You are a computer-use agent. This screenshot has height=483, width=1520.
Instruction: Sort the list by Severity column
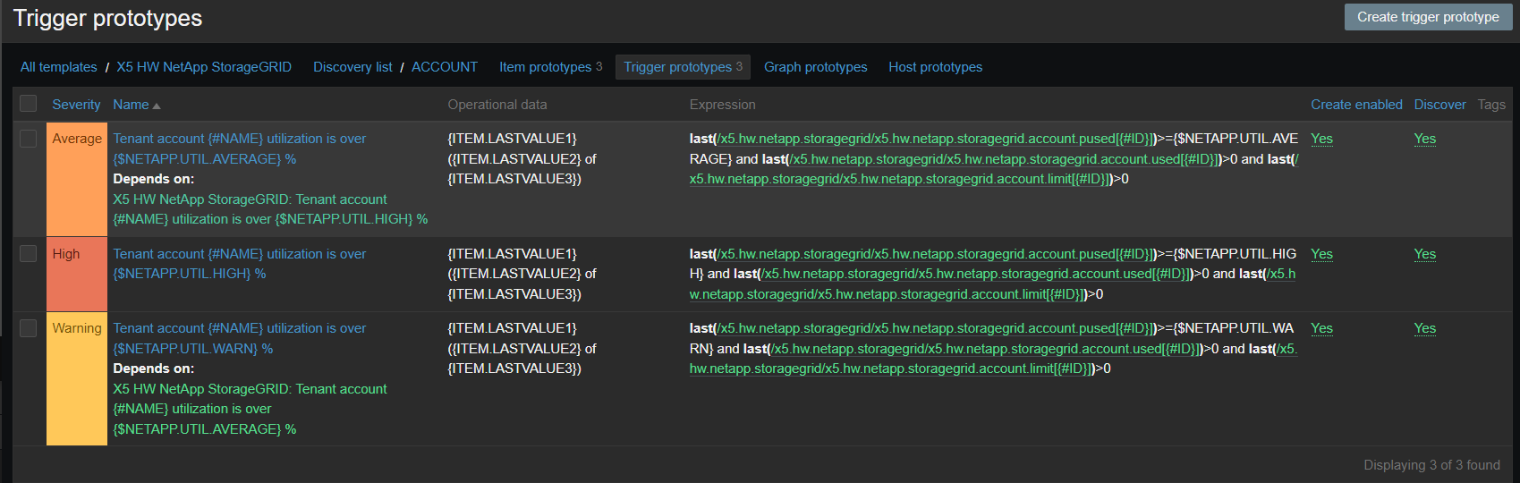click(76, 105)
